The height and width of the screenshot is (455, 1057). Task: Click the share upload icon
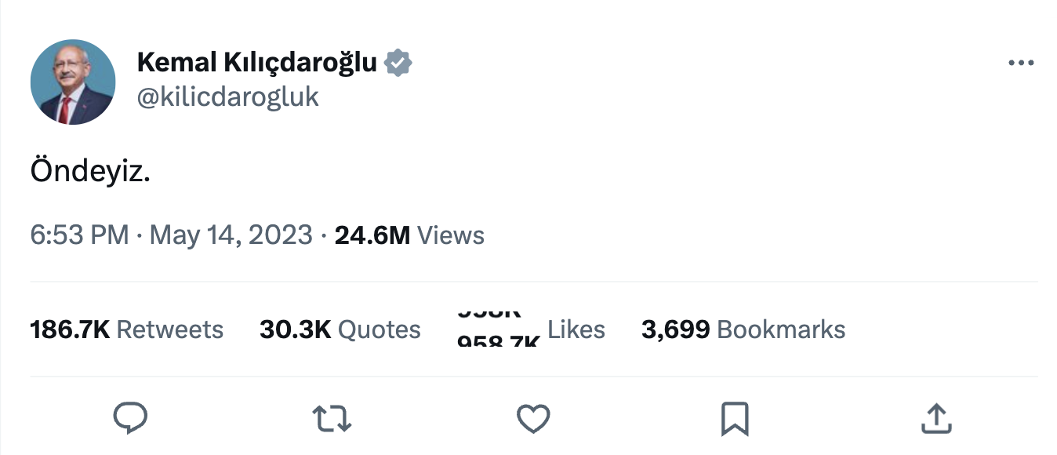(936, 418)
